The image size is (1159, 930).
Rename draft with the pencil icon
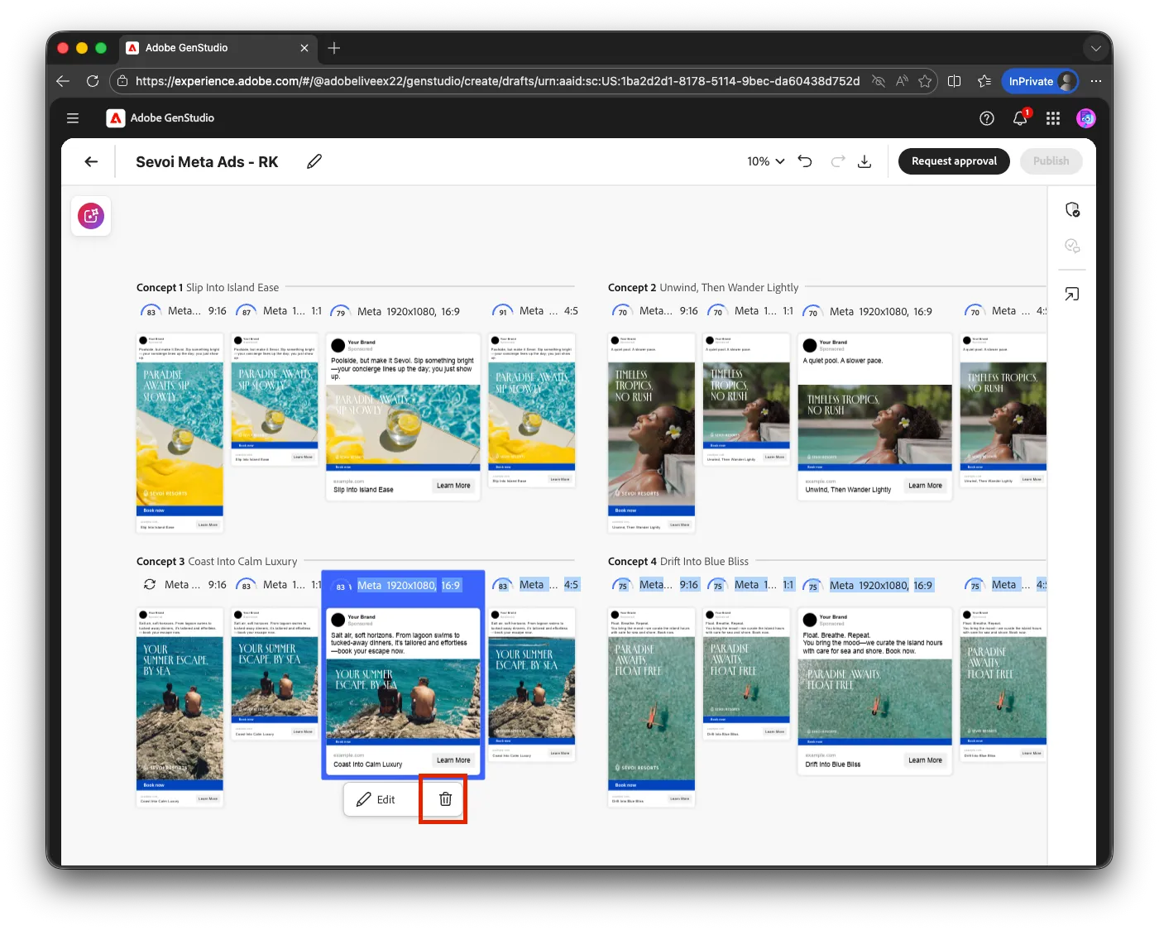point(314,161)
